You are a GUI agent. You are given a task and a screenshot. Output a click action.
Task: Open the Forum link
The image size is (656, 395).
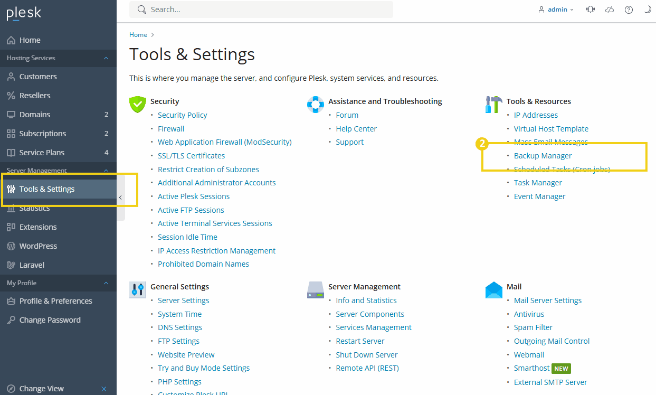(347, 115)
